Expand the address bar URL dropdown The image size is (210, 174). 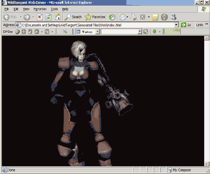[176, 25]
